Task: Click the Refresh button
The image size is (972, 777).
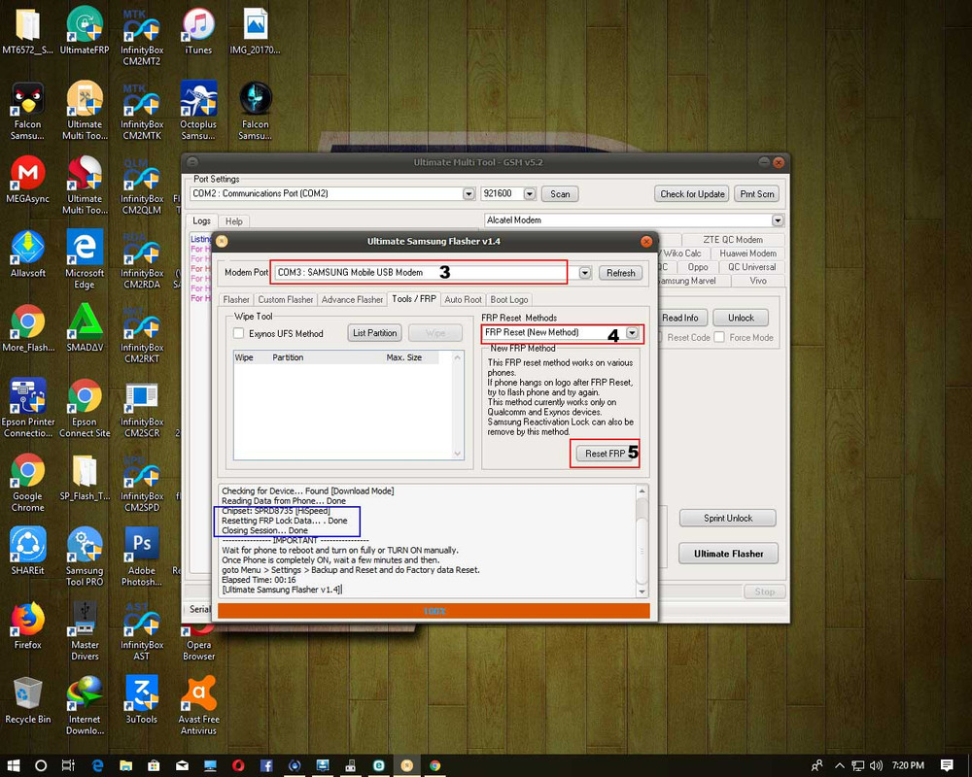Action: click(x=620, y=273)
